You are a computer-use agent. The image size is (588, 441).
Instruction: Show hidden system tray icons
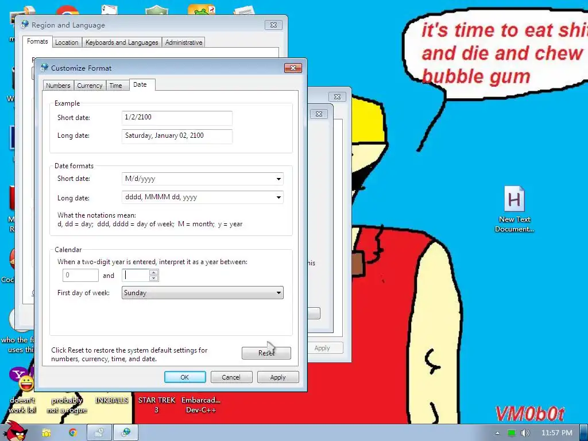[x=497, y=433]
